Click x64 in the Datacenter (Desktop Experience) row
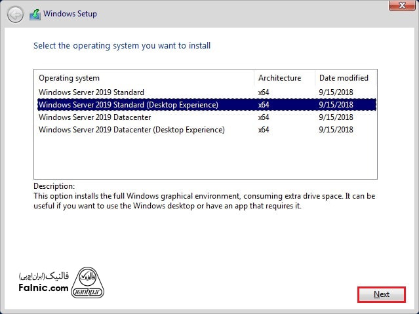The height and width of the screenshot is (314, 419). point(264,129)
